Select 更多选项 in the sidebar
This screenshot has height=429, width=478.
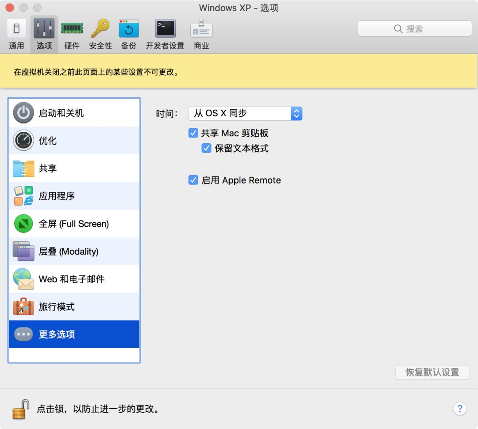[x=74, y=334]
